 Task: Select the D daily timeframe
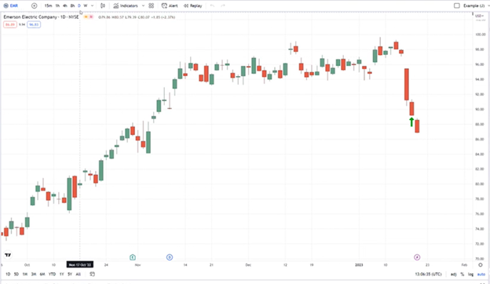coord(79,5)
